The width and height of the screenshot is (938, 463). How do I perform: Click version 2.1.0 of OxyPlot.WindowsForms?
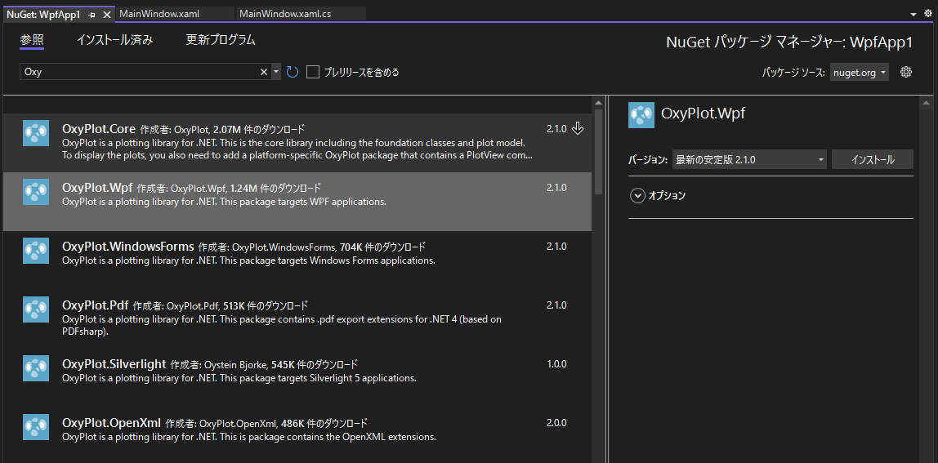[x=556, y=246]
